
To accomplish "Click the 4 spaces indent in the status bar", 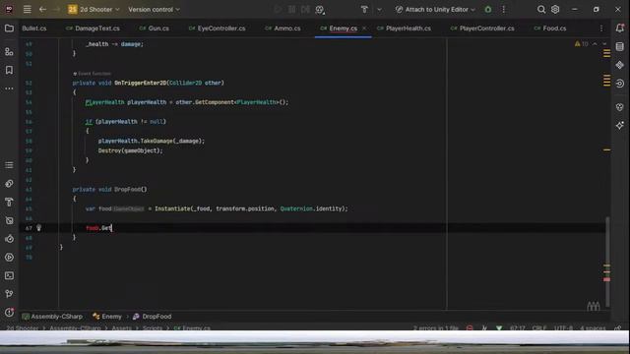I will (x=593, y=327).
